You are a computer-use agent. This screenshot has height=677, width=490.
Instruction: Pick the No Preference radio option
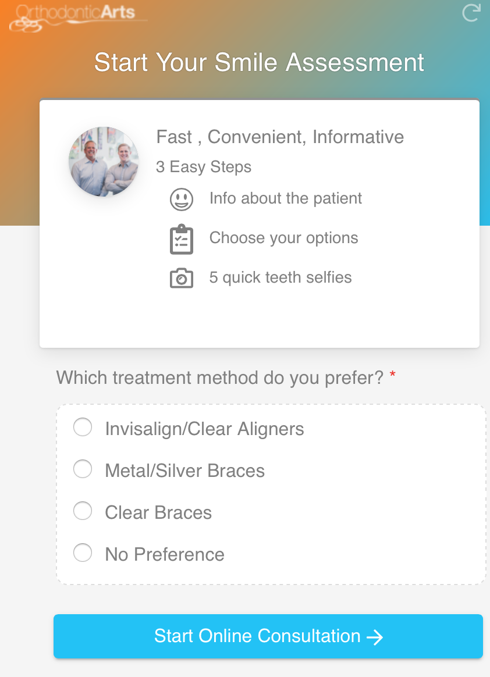tap(83, 553)
